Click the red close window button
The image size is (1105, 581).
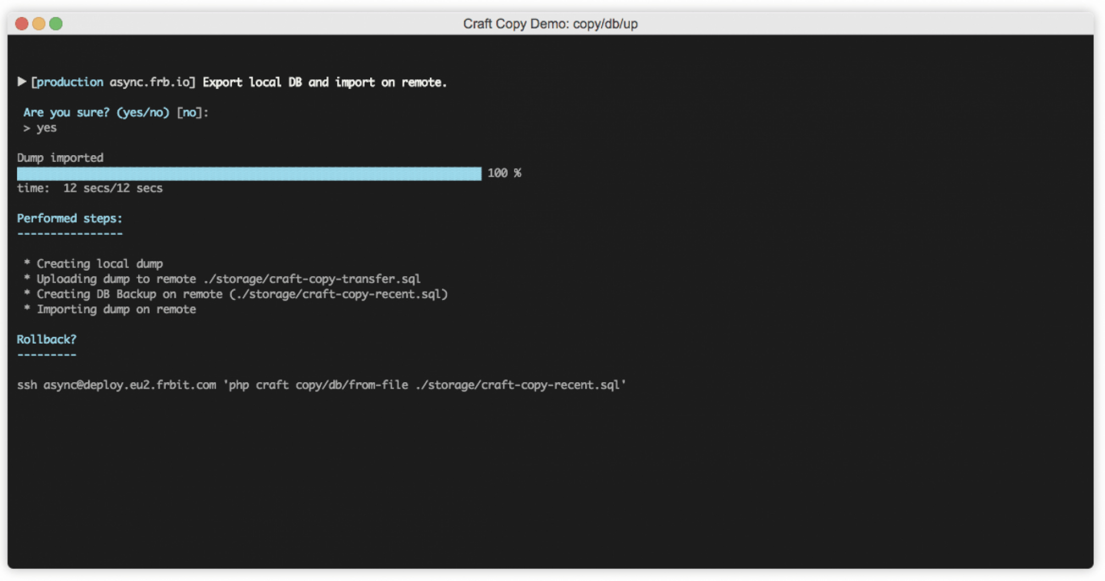(x=22, y=24)
